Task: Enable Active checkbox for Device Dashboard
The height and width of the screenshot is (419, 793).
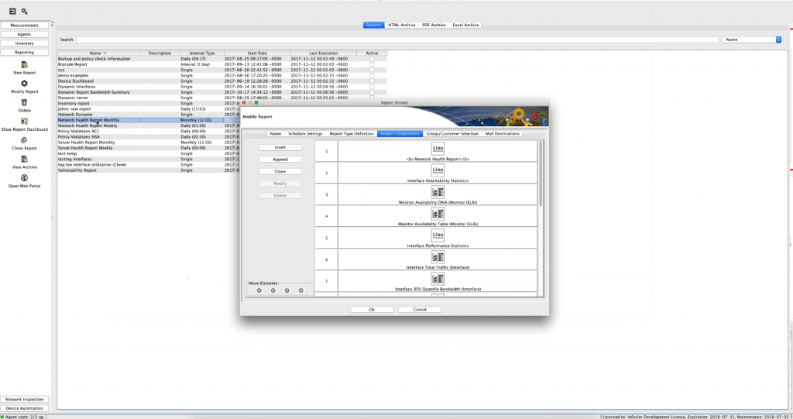Action: [x=372, y=81]
